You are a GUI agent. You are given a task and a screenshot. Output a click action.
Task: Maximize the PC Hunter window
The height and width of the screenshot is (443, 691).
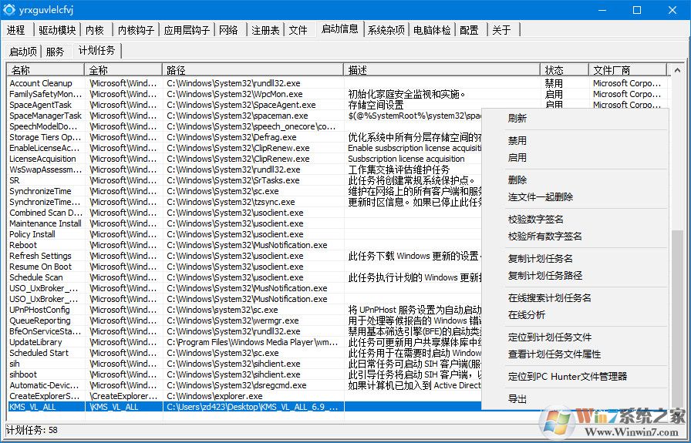coord(637,10)
